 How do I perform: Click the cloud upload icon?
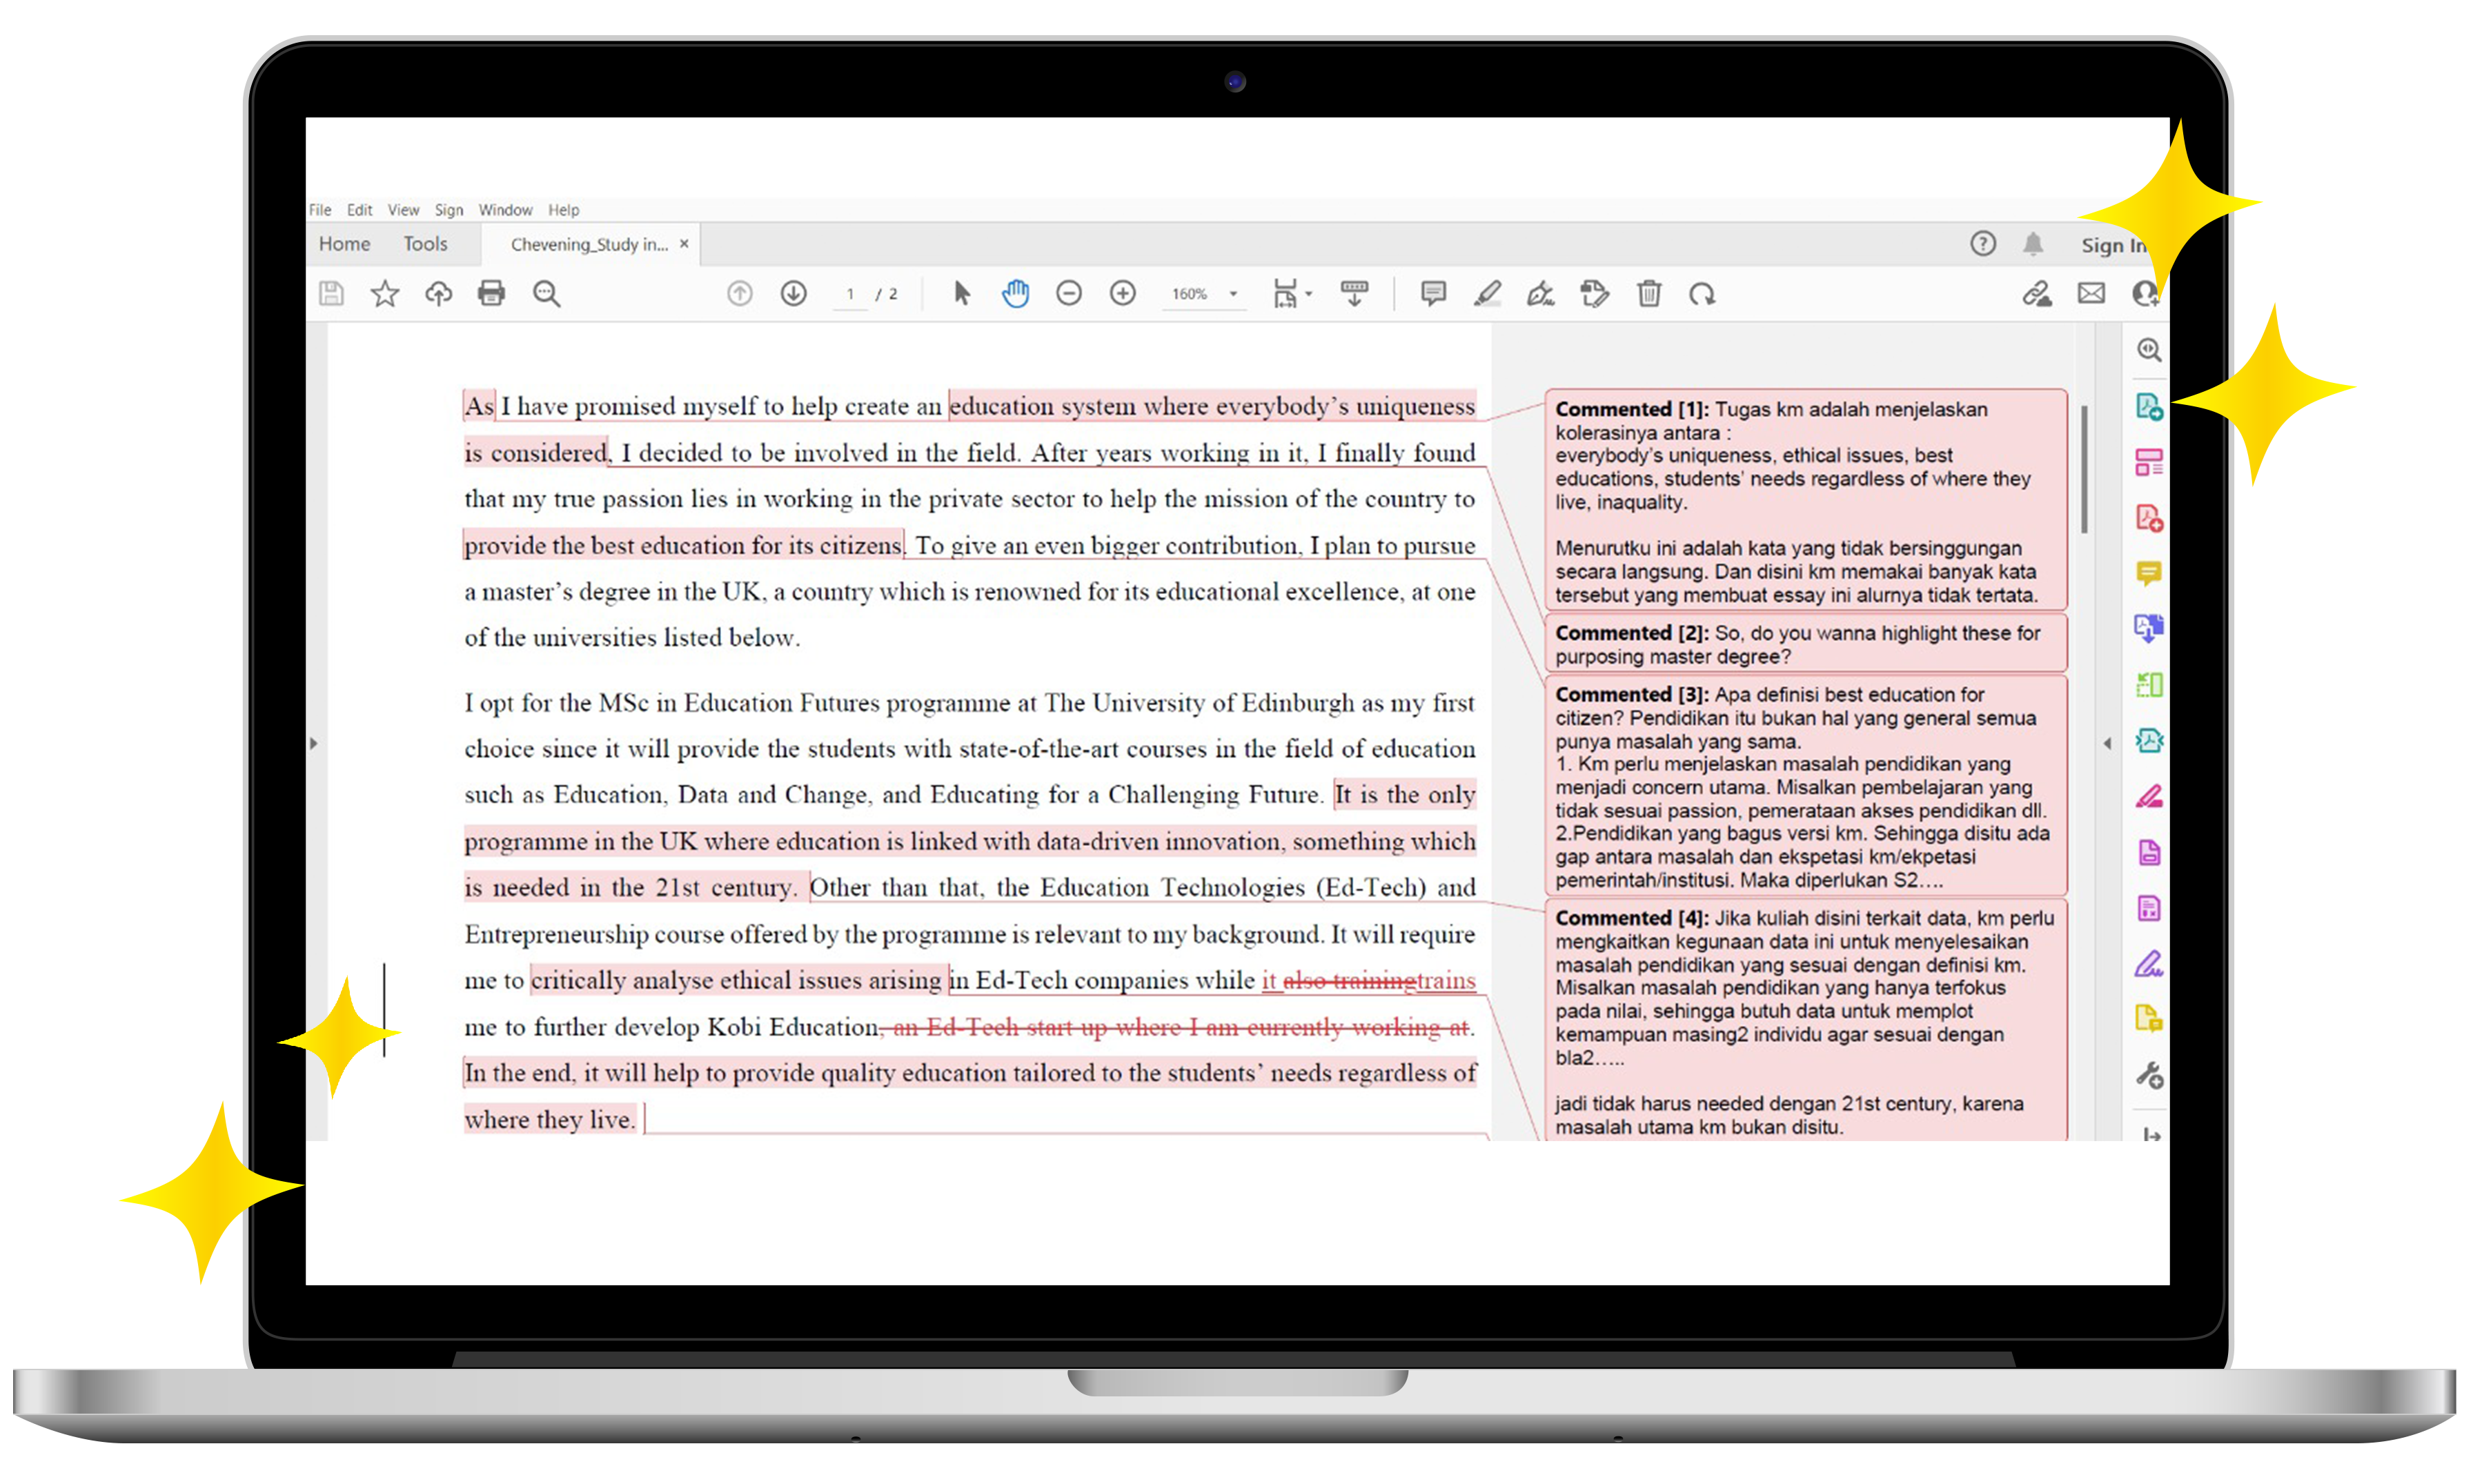coord(438,294)
